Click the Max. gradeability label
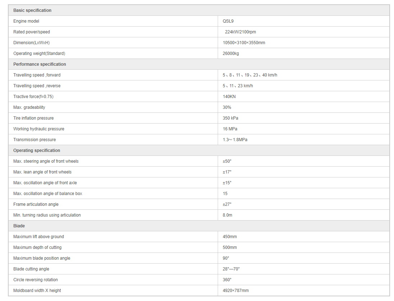The image size is (394, 301). (29, 107)
